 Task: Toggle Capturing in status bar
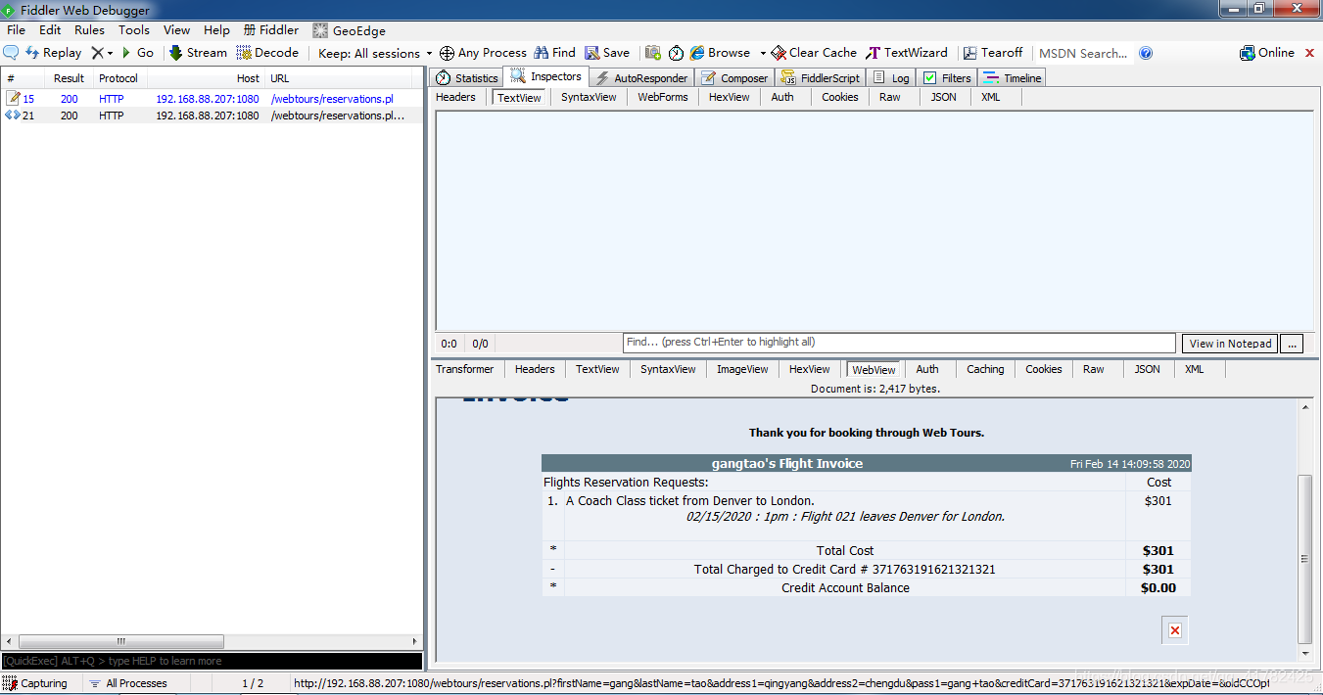tap(35, 683)
